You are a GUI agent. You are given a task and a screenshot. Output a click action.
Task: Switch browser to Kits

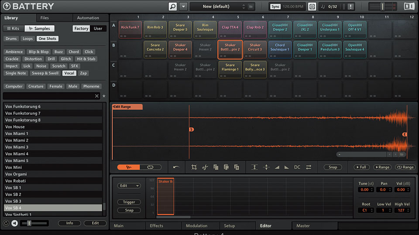pyautogui.click(x=13, y=28)
